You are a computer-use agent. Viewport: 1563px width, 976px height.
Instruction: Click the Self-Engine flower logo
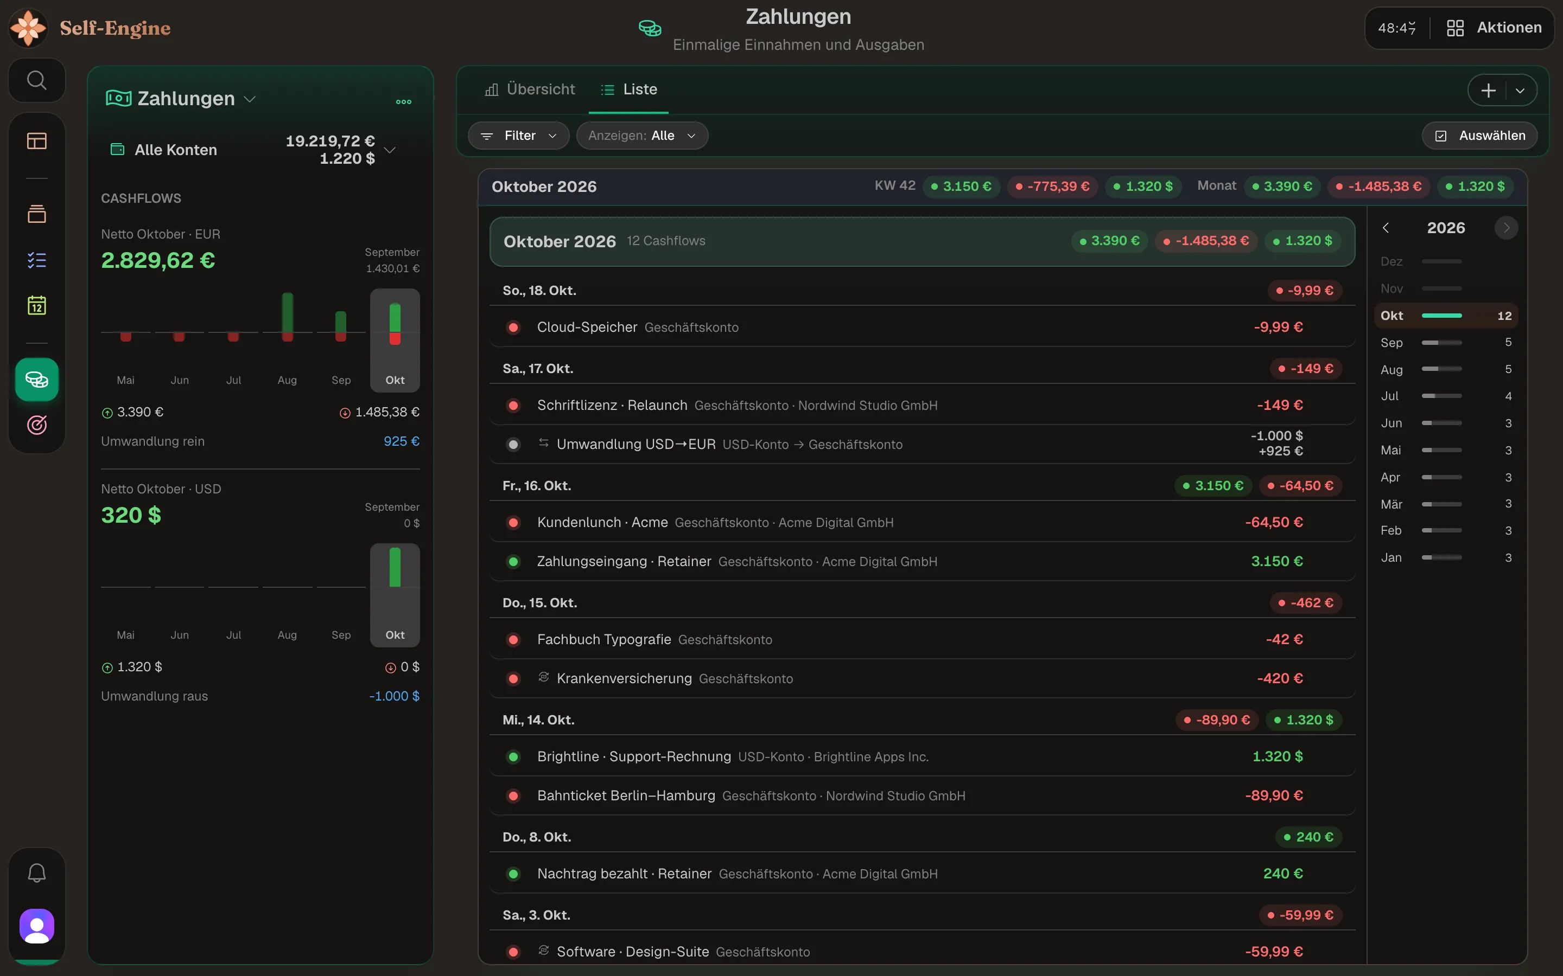coord(28,28)
